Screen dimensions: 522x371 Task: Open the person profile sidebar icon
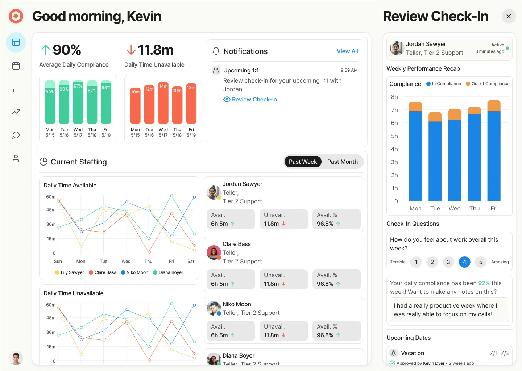point(16,158)
